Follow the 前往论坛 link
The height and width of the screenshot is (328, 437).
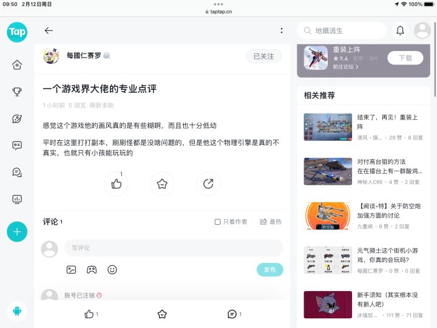click(345, 67)
